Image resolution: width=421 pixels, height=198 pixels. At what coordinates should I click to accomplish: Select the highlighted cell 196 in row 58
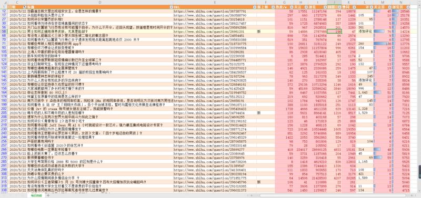(334, 32)
